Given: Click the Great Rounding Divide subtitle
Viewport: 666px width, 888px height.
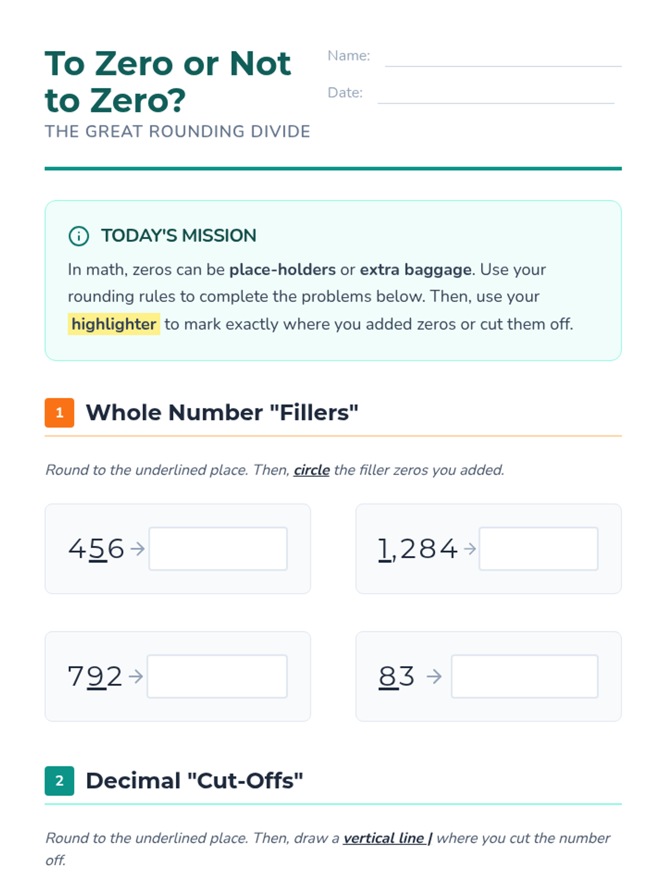Looking at the screenshot, I should point(178,132).
